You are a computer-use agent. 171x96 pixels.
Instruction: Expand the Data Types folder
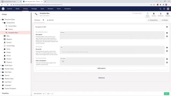(x=1, y=72)
